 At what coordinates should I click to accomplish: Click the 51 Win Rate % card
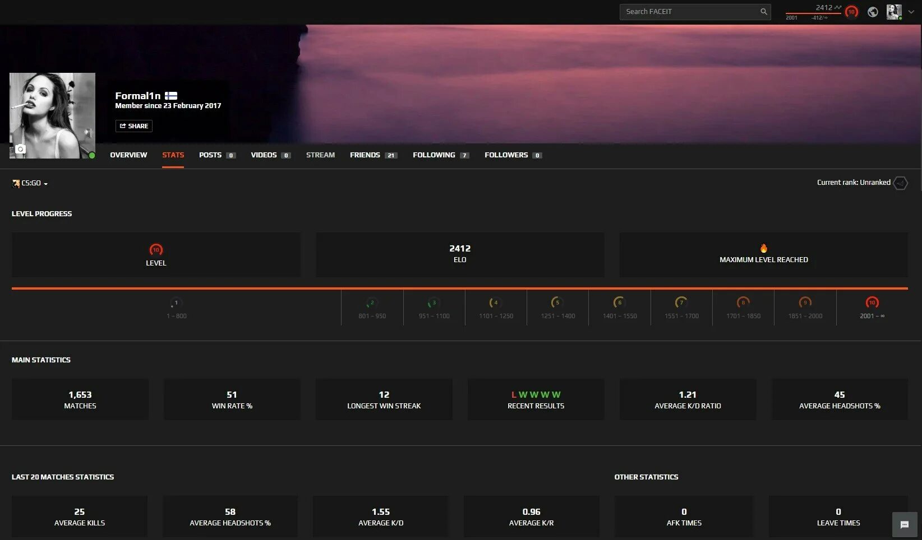(232, 399)
